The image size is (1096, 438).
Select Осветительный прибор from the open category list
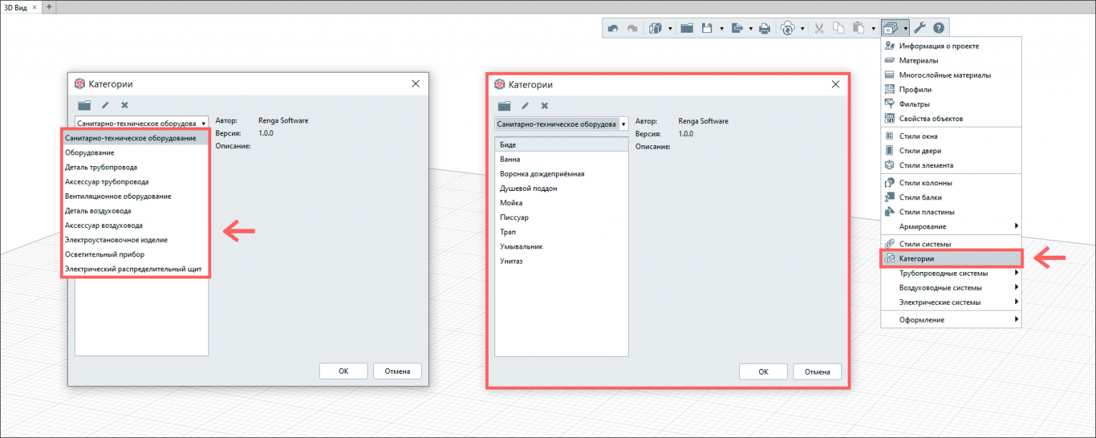pos(104,254)
